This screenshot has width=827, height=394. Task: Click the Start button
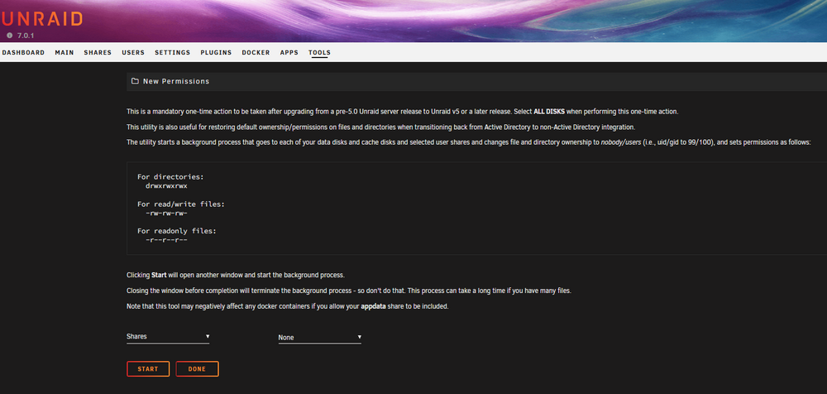pos(148,369)
